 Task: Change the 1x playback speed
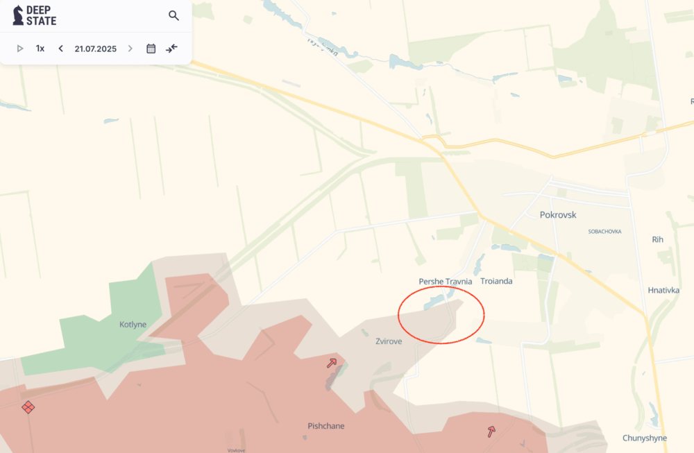pos(40,49)
